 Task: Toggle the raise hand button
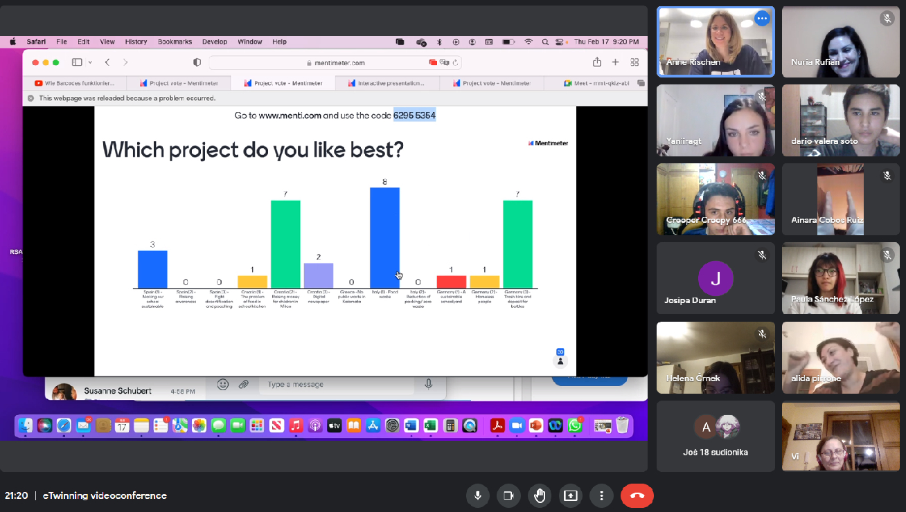pyautogui.click(x=540, y=495)
